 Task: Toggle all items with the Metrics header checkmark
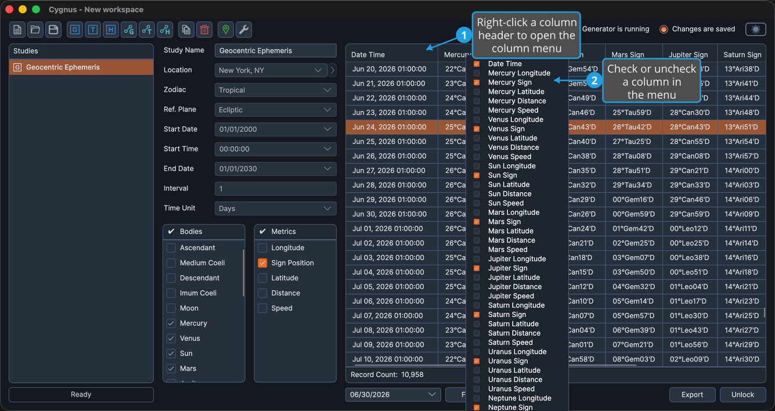click(262, 232)
